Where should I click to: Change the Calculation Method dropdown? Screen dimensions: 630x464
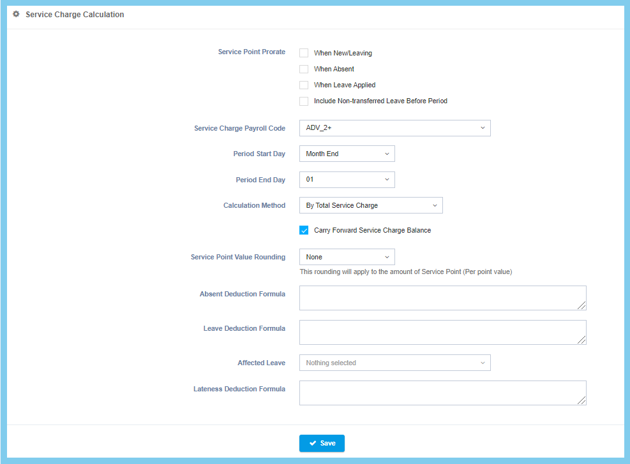point(370,205)
